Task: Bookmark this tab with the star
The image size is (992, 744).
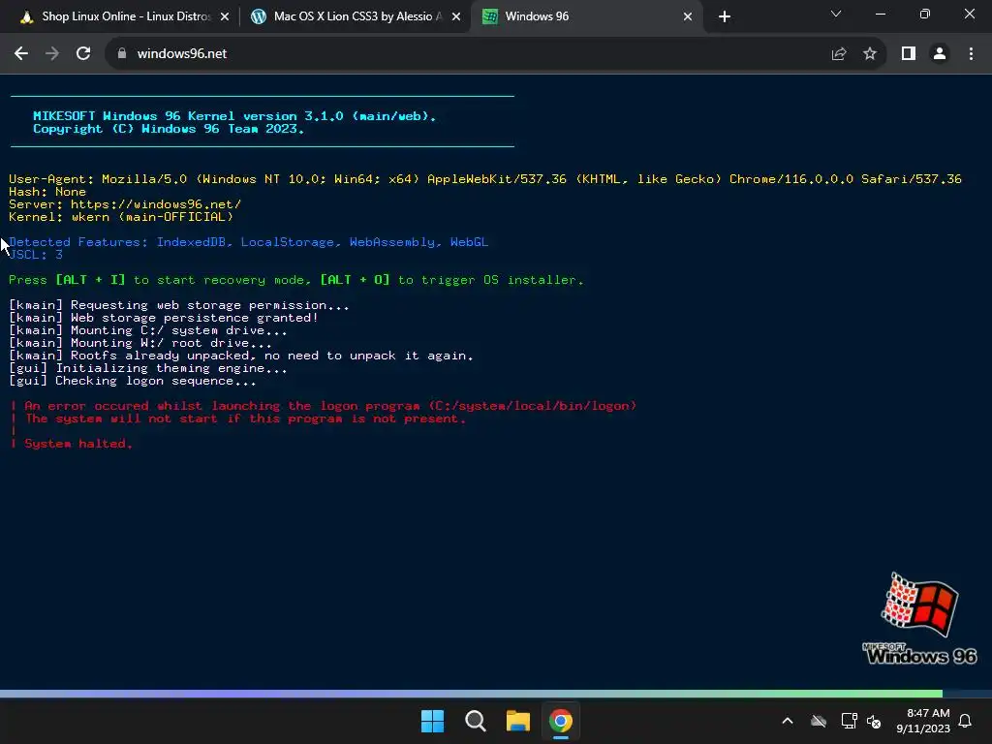Action: (x=870, y=54)
